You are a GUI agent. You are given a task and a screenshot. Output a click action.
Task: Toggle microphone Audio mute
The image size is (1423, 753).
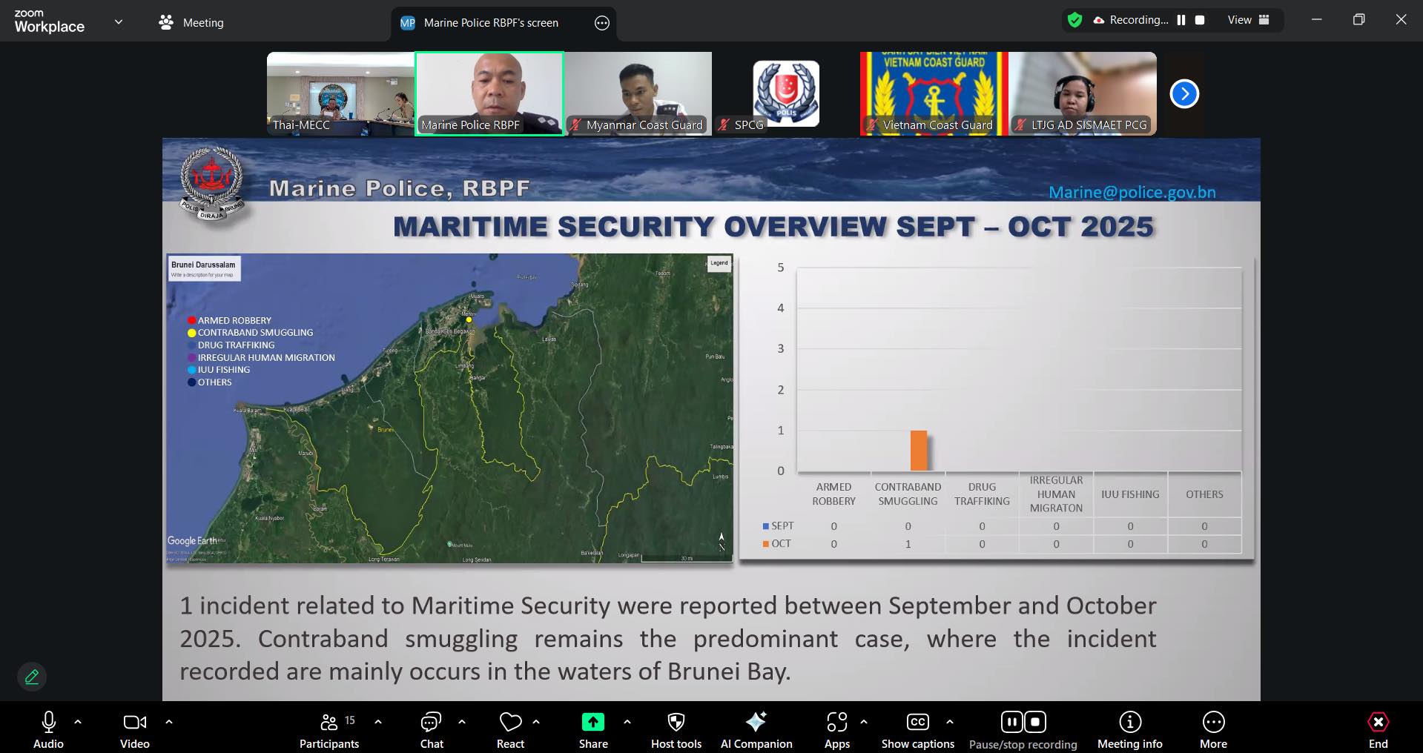click(49, 729)
